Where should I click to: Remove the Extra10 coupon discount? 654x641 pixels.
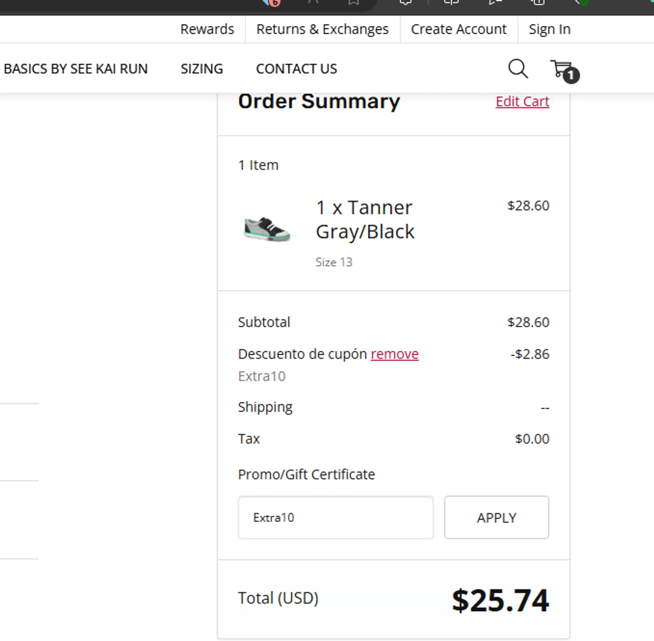pyautogui.click(x=395, y=354)
